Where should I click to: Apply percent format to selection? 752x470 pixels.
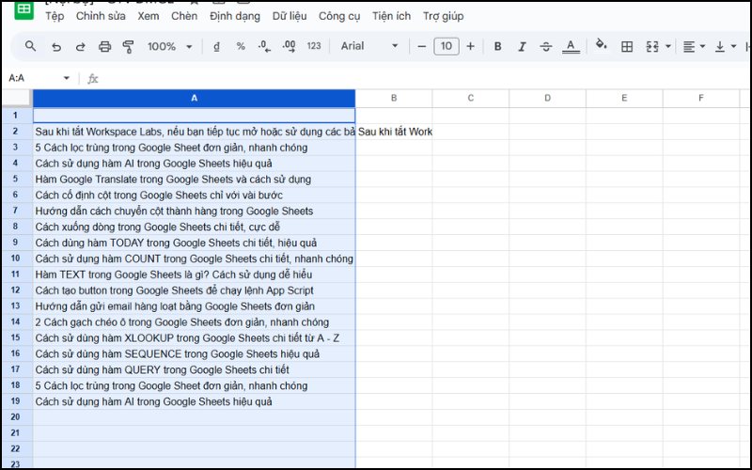[x=241, y=46]
